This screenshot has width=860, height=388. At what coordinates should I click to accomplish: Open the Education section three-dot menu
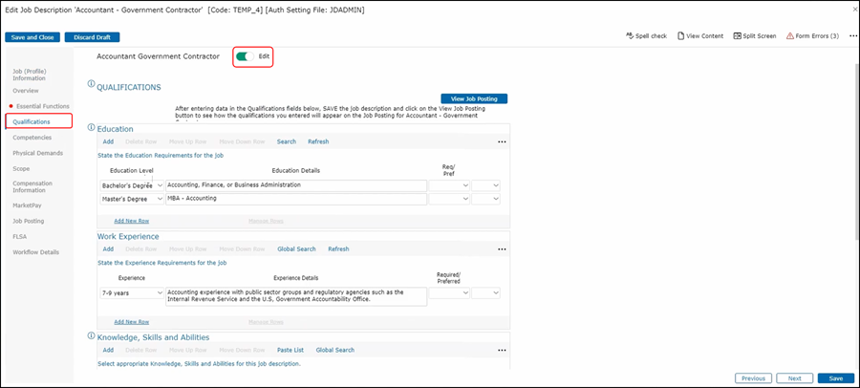[502, 141]
